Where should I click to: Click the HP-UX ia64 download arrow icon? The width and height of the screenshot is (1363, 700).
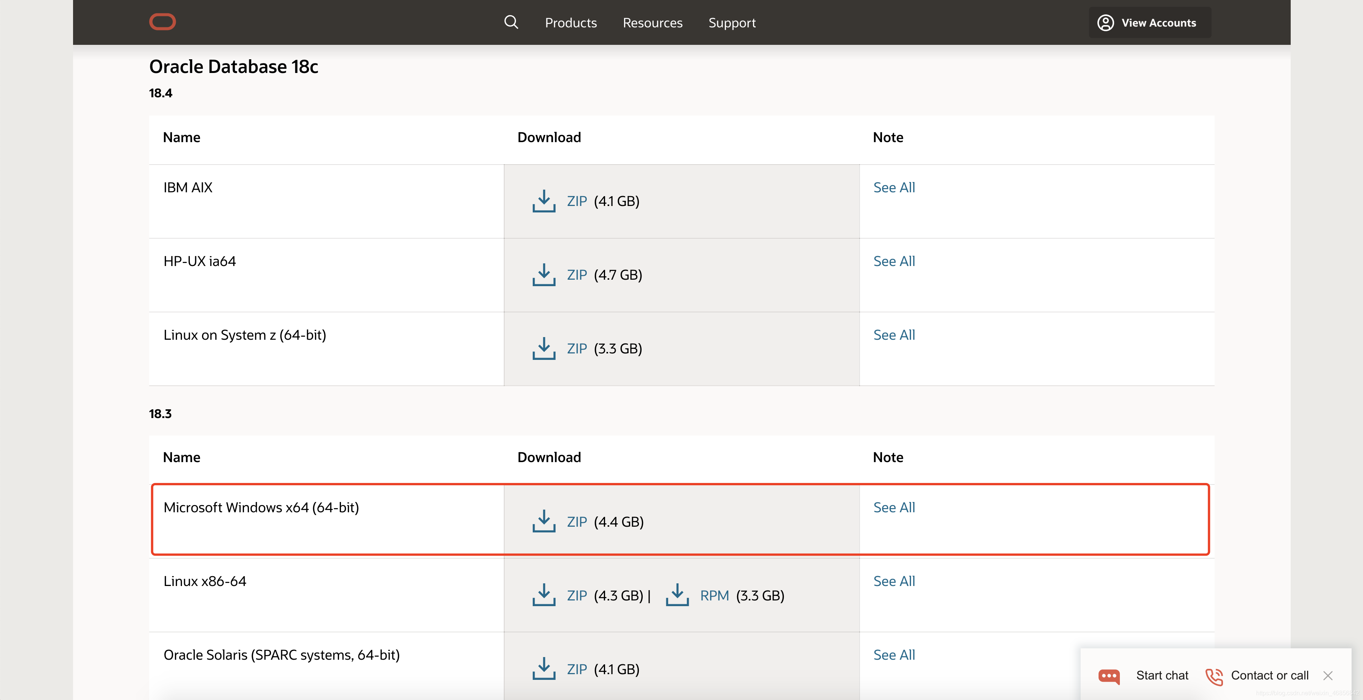point(543,275)
